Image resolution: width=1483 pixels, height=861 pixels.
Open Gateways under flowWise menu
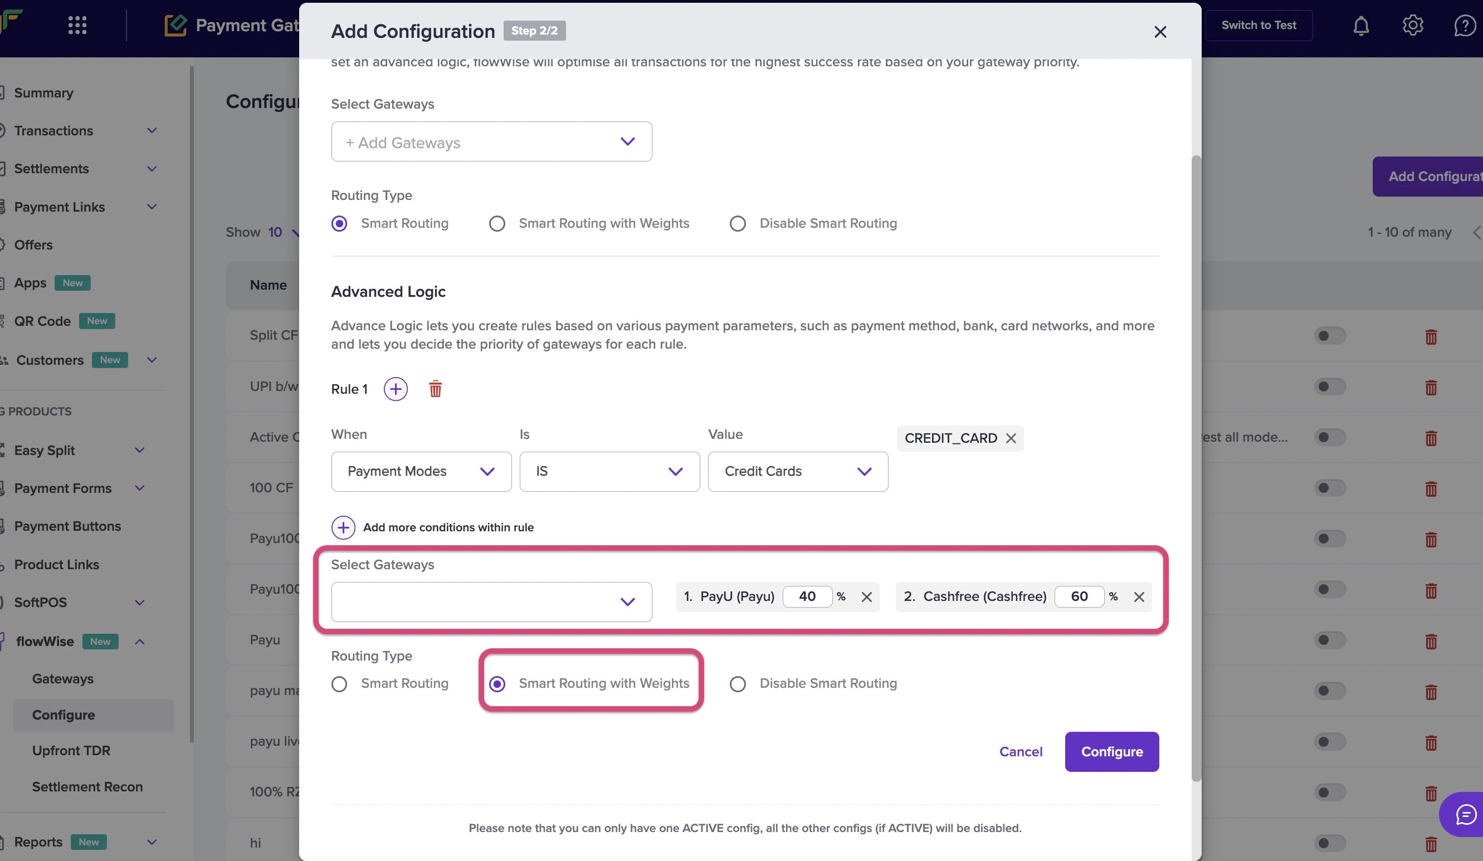pyautogui.click(x=62, y=679)
